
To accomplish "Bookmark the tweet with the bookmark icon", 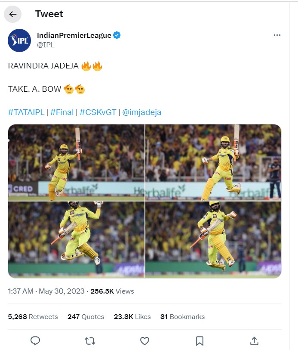I will [x=200, y=341].
